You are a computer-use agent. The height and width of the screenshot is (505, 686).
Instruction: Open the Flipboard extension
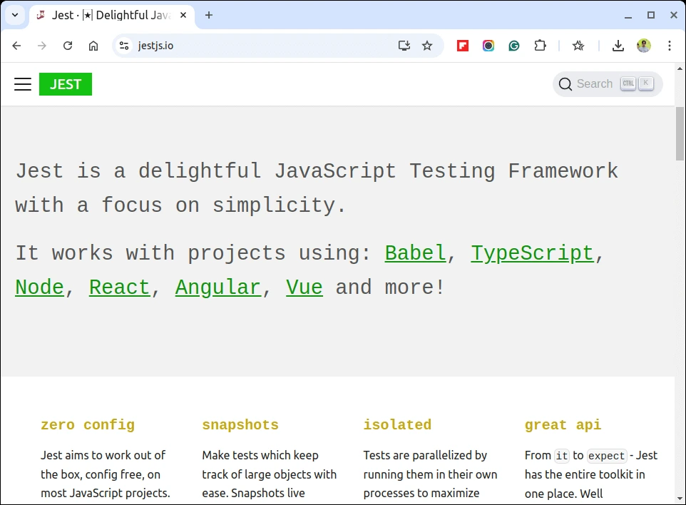462,46
